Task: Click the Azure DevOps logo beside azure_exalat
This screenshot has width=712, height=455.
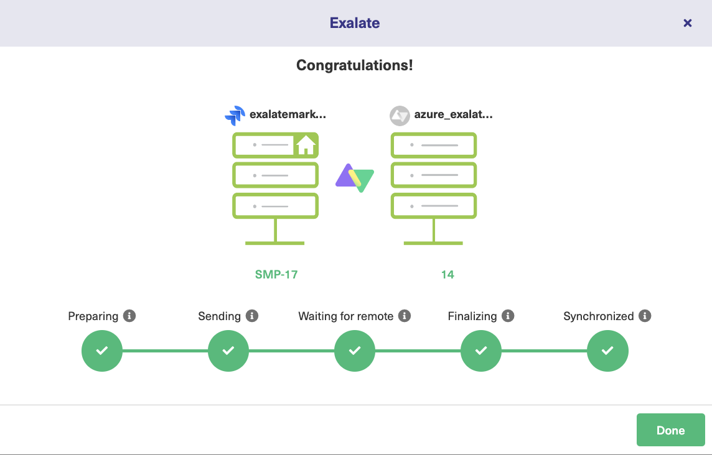Action: 399,116
